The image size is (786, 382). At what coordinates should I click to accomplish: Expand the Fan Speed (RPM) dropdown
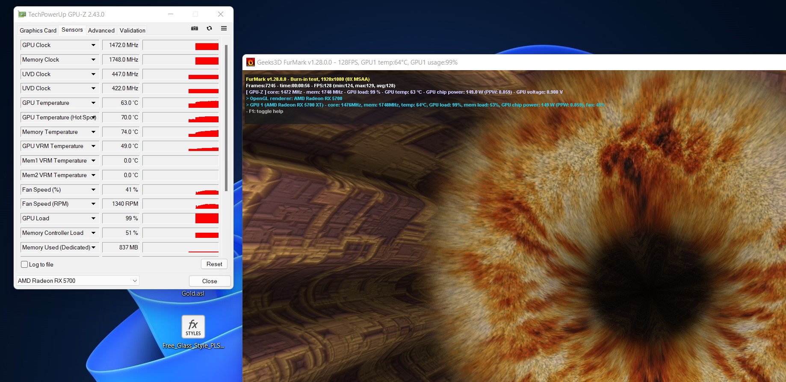pos(93,204)
